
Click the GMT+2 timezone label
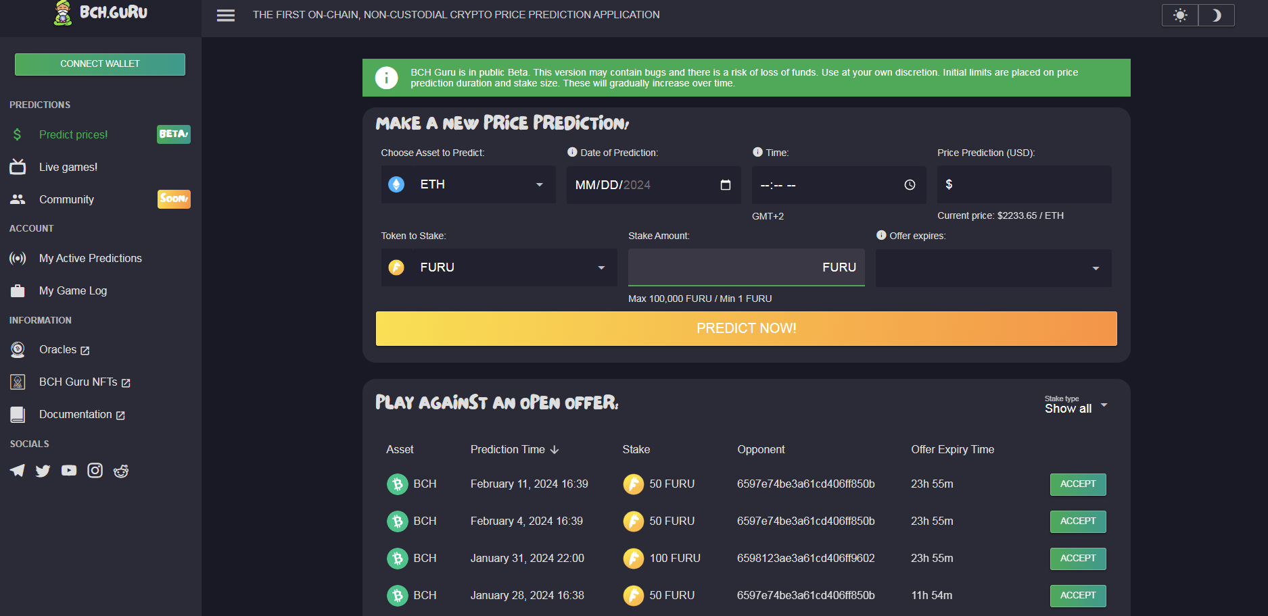click(768, 216)
